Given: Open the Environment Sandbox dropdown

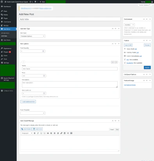Looking at the screenshot, I should (129, 25).
